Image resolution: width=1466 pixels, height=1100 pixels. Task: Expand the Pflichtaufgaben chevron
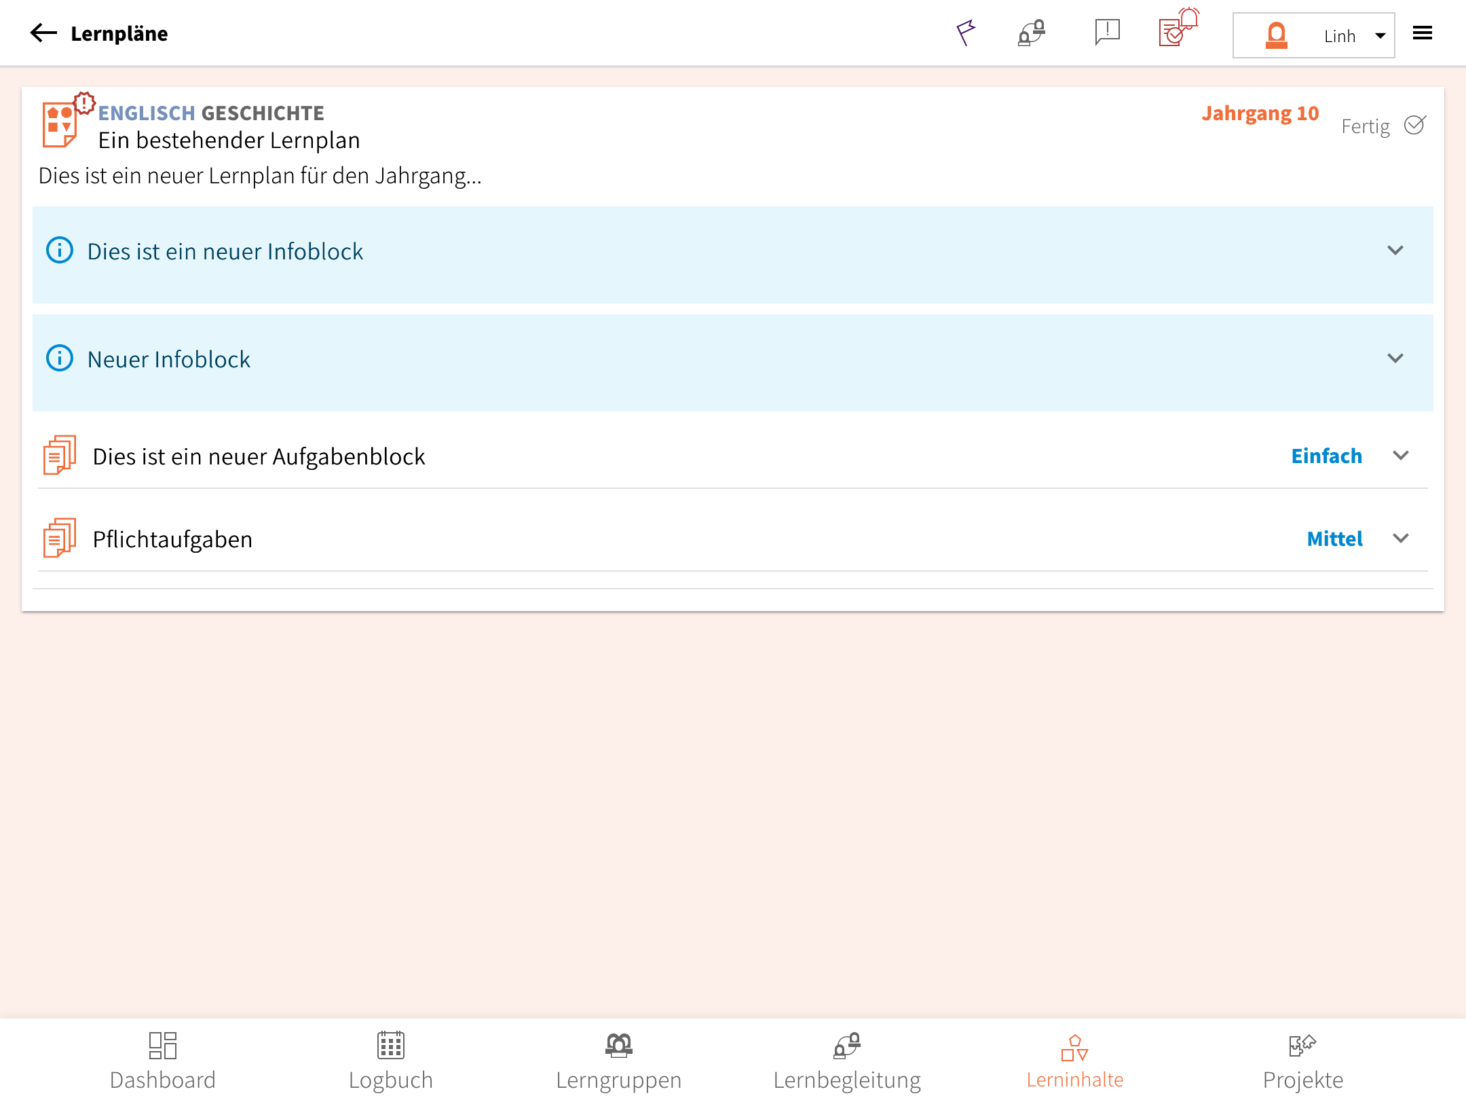point(1401,538)
